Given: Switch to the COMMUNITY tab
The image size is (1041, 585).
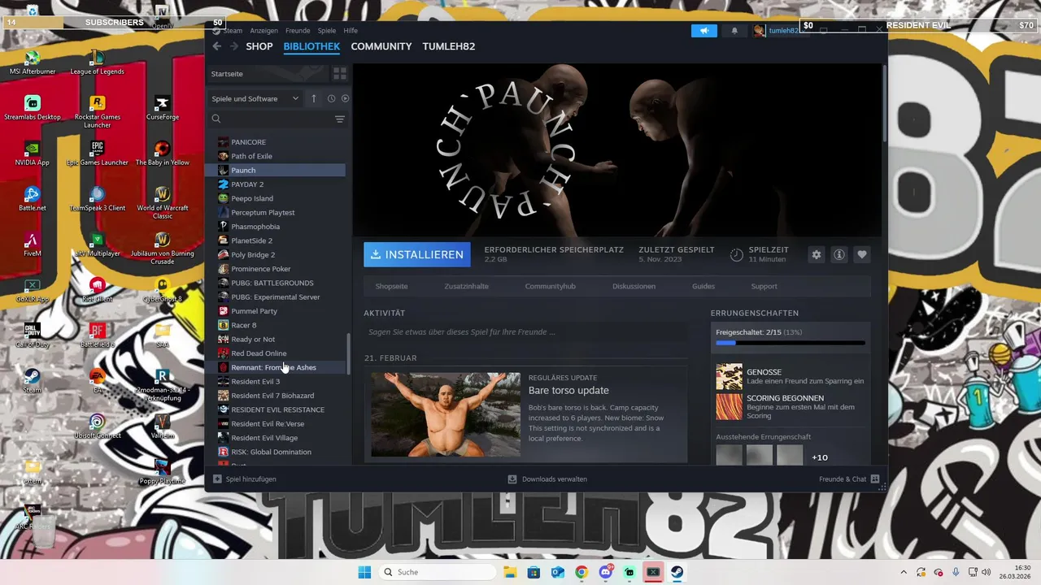Looking at the screenshot, I should pos(381,46).
